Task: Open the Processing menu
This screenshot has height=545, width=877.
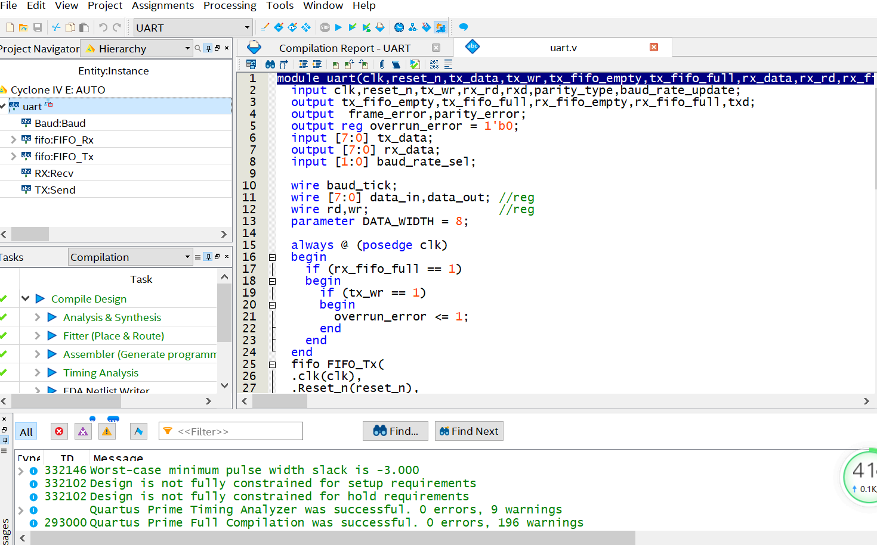Action: (x=230, y=5)
